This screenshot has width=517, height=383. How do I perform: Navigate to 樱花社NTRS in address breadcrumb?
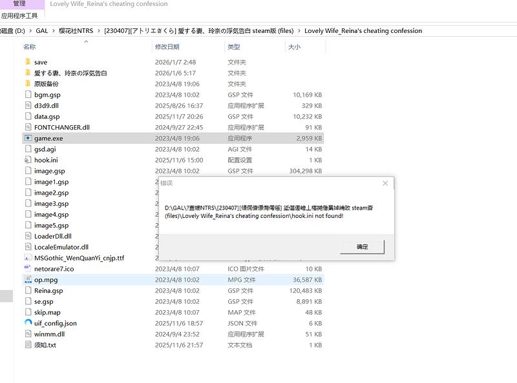tap(76, 30)
